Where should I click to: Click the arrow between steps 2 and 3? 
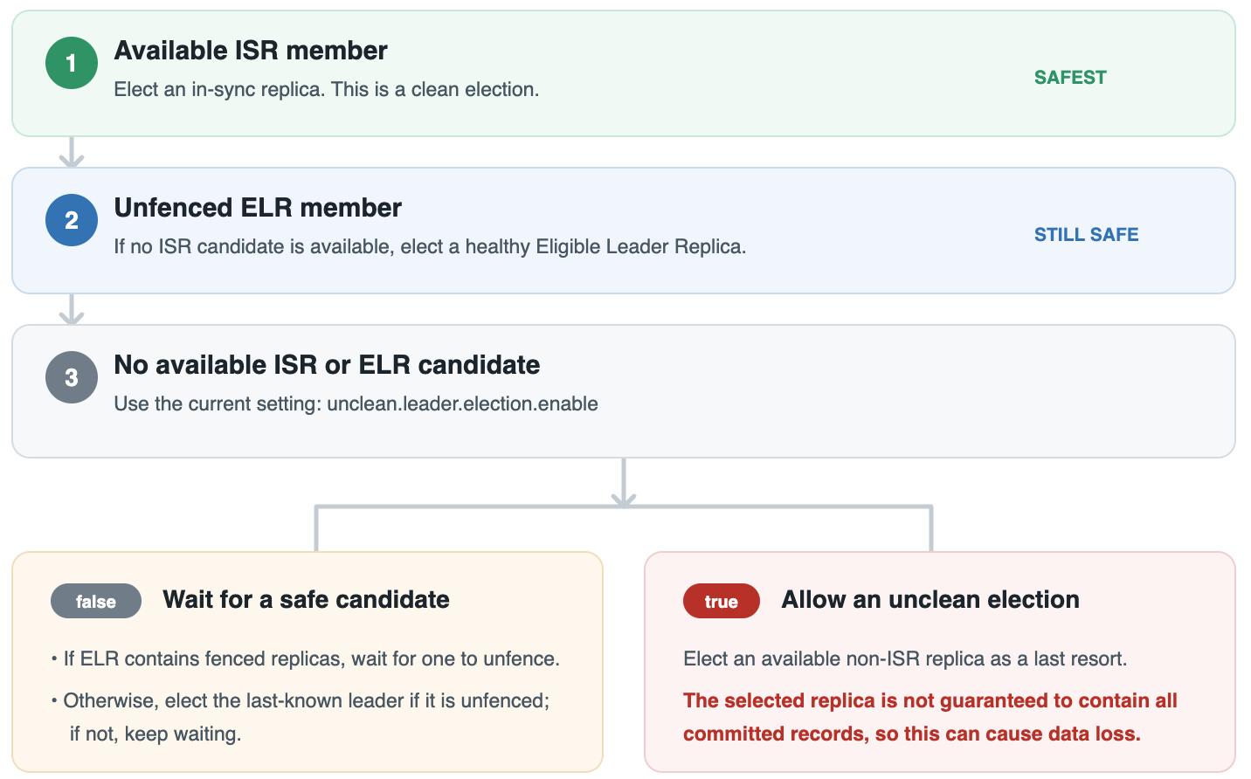pos(72,309)
